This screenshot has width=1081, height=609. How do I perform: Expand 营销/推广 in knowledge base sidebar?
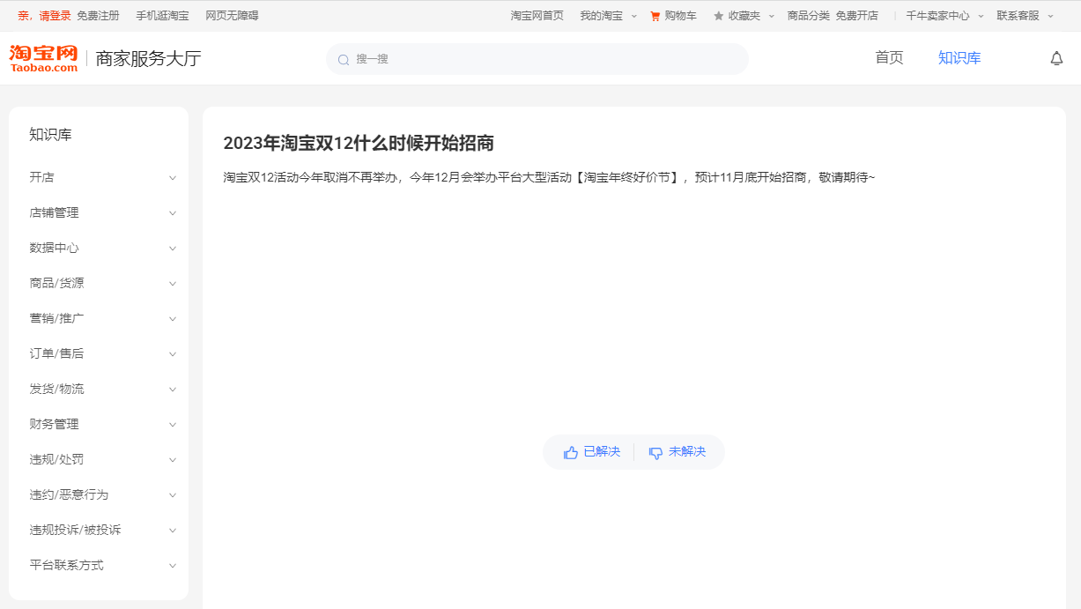point(173,319)
